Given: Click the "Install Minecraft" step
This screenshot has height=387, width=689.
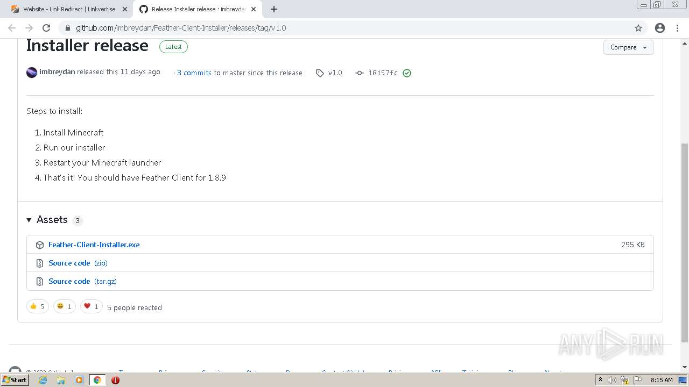Looking at the screenshot, I should pyautogui.click(x=73, y=133).
